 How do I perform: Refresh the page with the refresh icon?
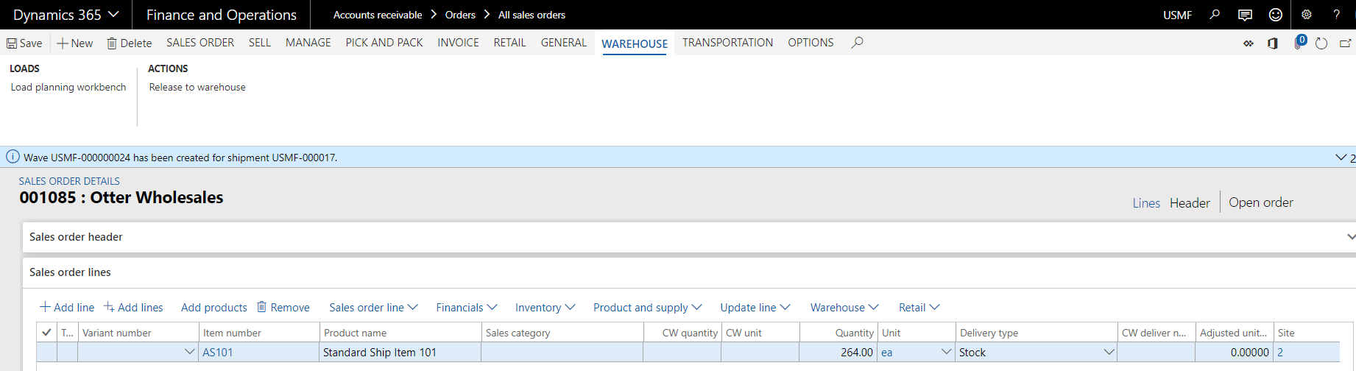[1321, 43]
